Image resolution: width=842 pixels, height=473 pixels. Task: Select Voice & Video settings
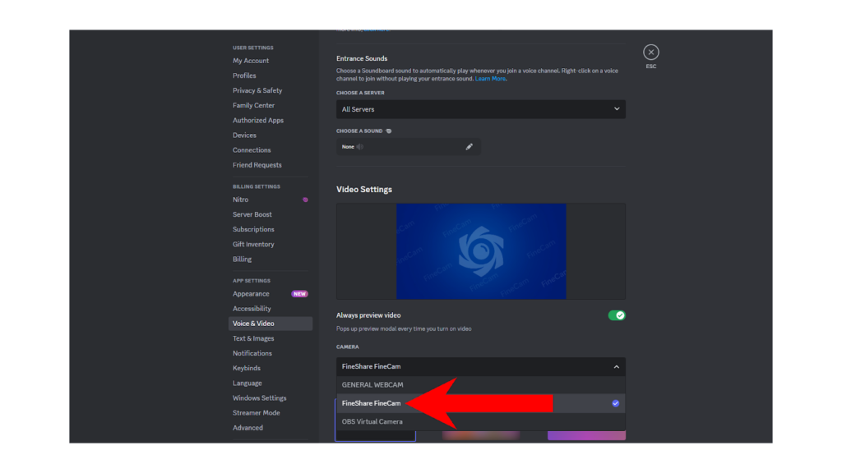tap(270, 324)
